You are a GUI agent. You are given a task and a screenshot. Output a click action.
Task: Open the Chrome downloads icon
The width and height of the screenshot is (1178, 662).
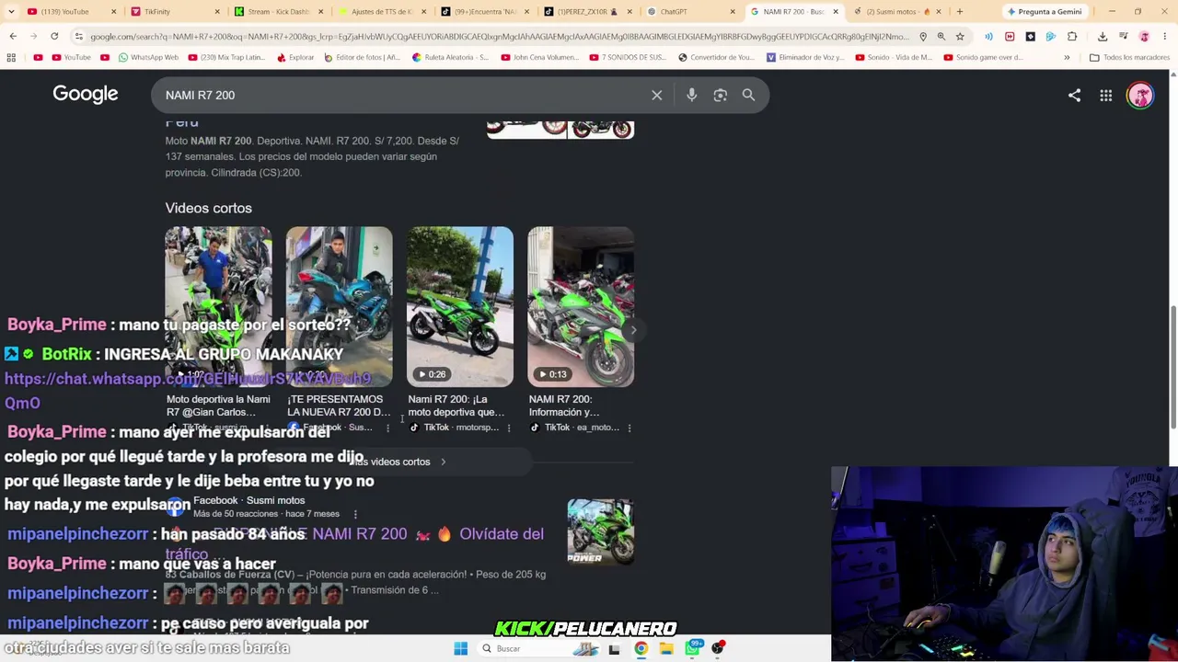pyautogui.click(x=1103, y=37)
